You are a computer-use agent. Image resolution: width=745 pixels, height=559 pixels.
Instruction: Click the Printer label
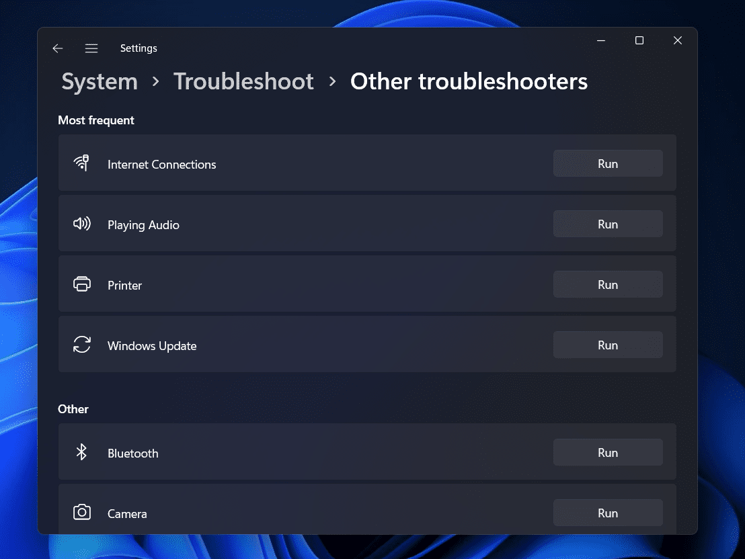click(124, 286)
